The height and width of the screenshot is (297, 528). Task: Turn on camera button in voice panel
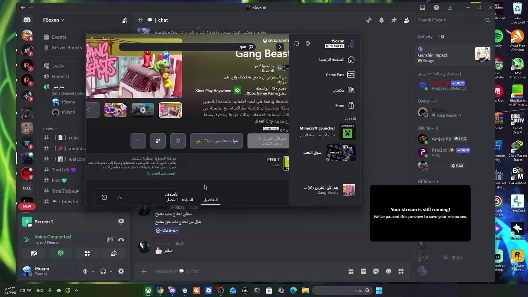click(34, 253)
